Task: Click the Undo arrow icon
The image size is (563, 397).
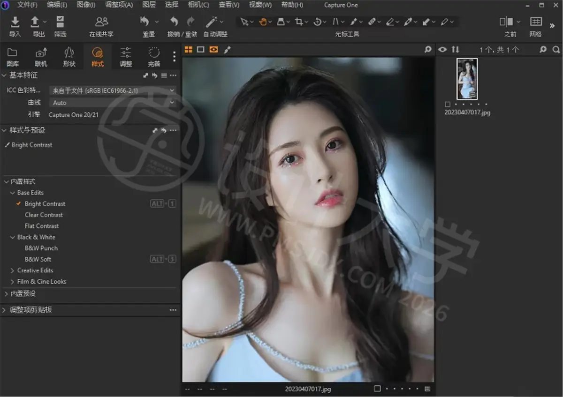Action: pyautogui.click(x=175, y=22)
